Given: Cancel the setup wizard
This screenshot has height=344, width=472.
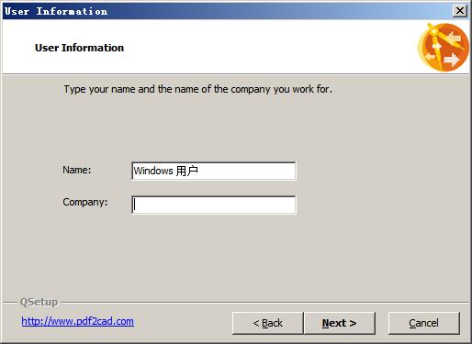Looking at the screenshot, I should click(424, 323).
